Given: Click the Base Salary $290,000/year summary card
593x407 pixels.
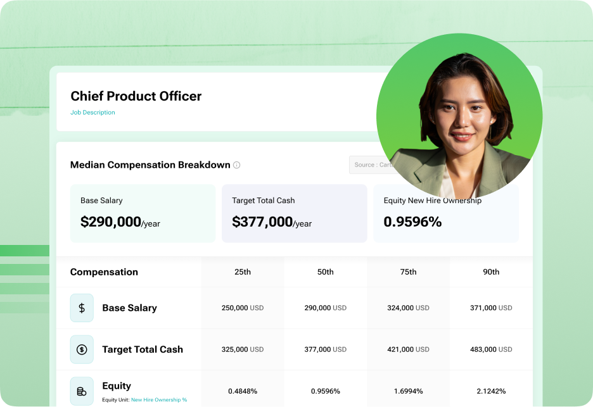Looking at the screenshot, I should (x=143, y=213).
